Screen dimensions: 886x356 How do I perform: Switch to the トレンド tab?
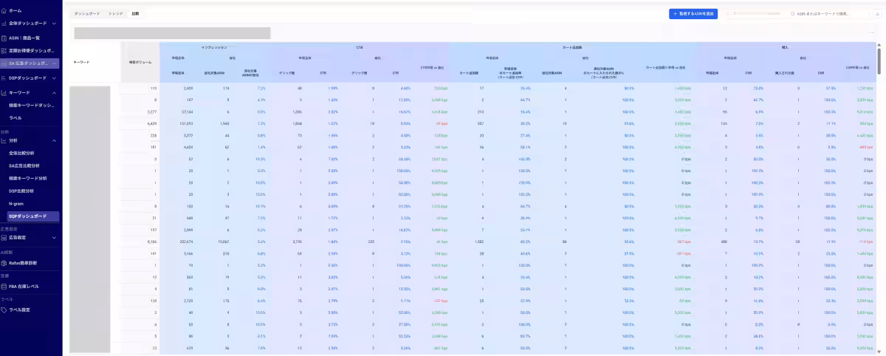pyautogui.click(x=116, y=13)
